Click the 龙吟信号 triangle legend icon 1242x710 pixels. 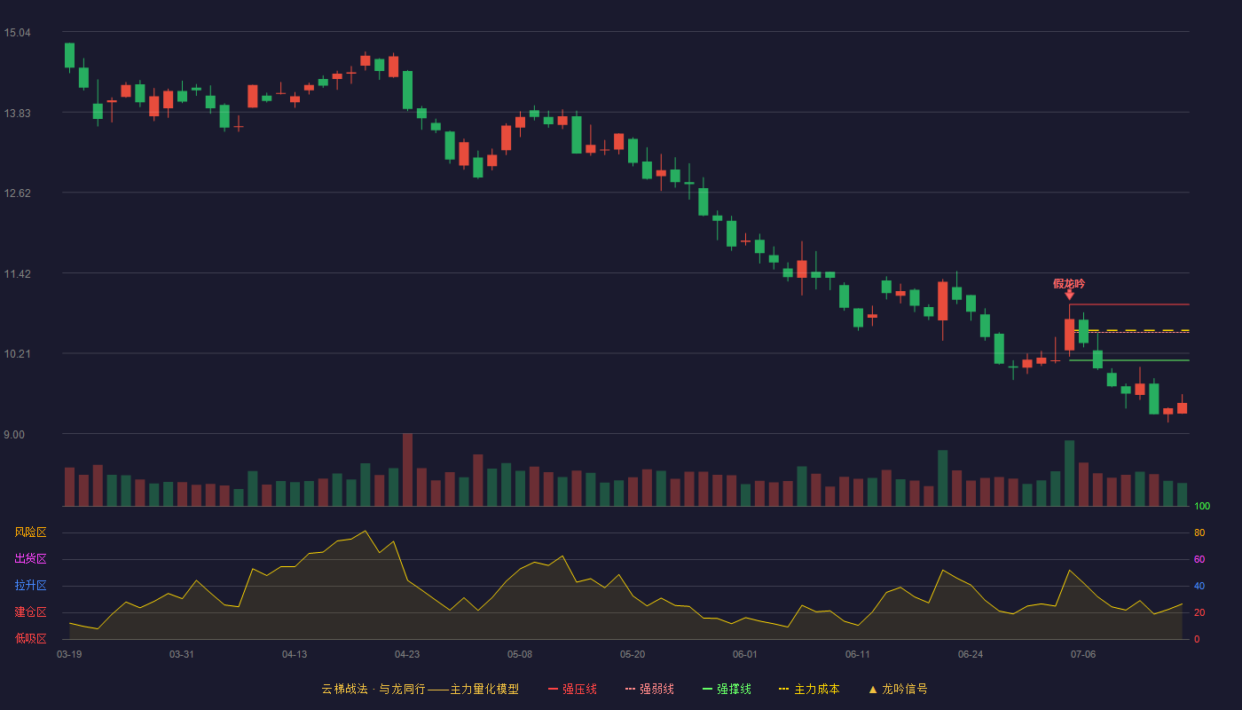point(872,689)
